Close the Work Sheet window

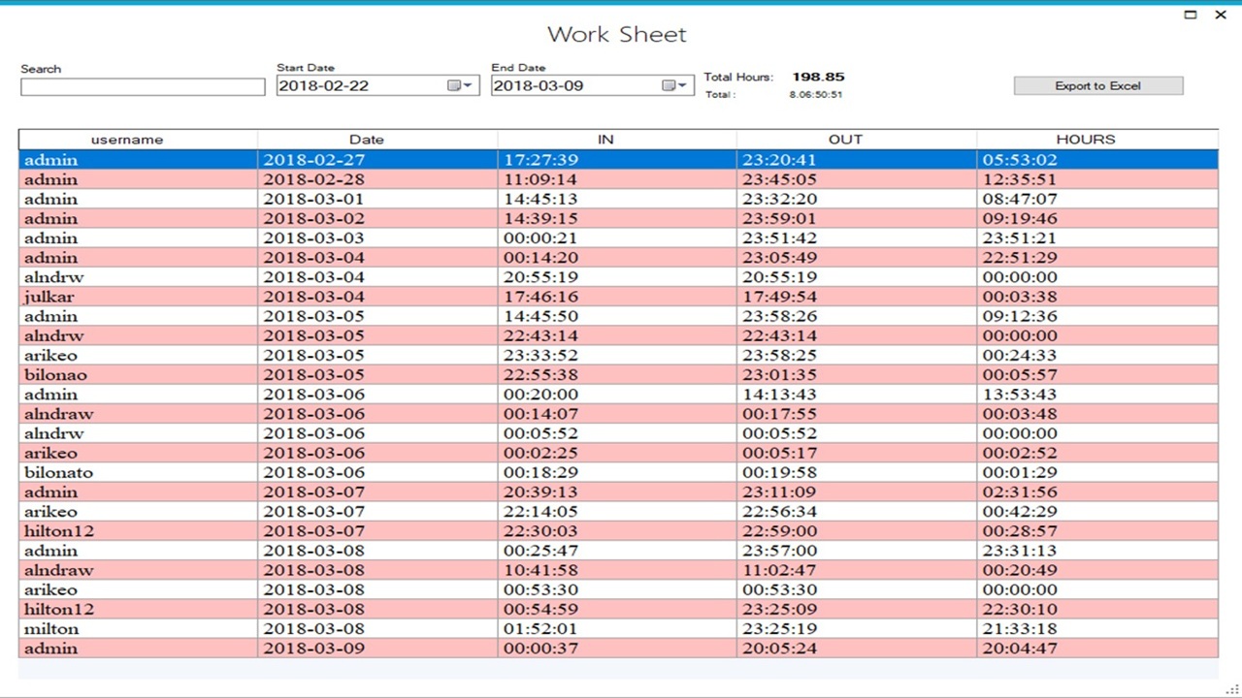tap(1220, 15)
